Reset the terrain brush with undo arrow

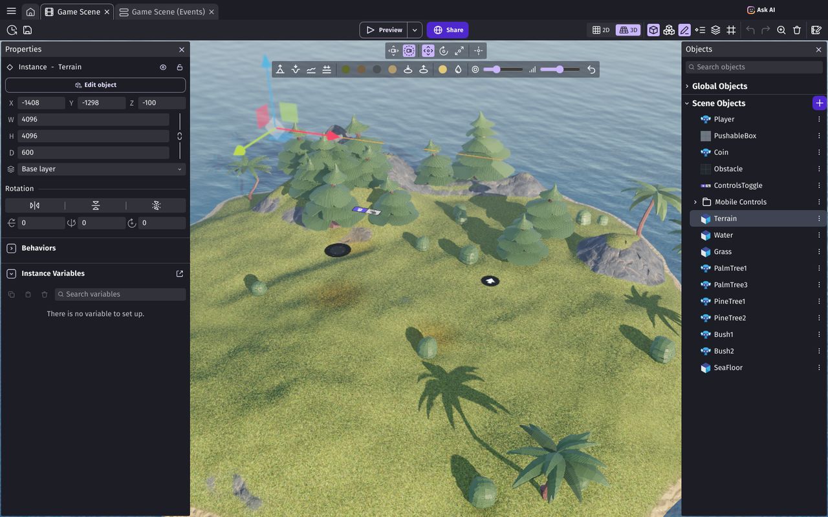[591, 69]
